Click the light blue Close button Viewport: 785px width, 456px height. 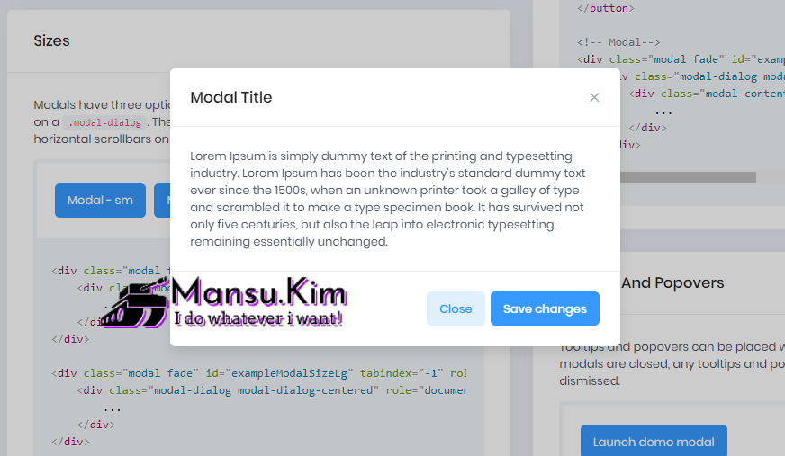456,308
